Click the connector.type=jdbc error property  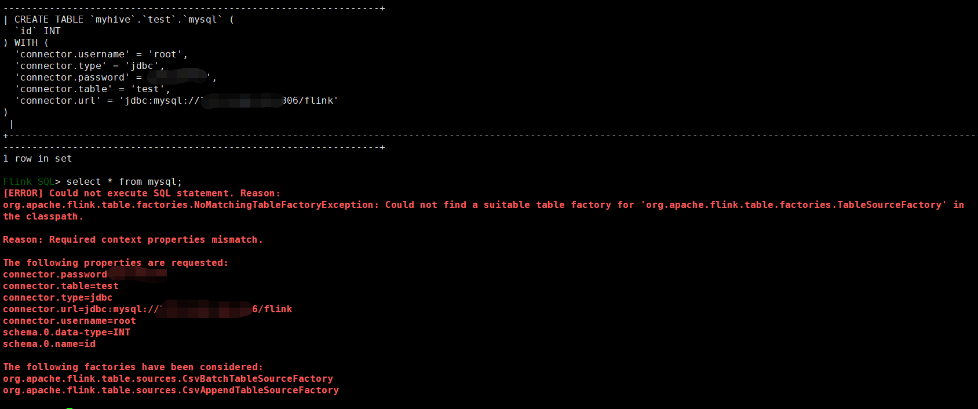[58, 298]
